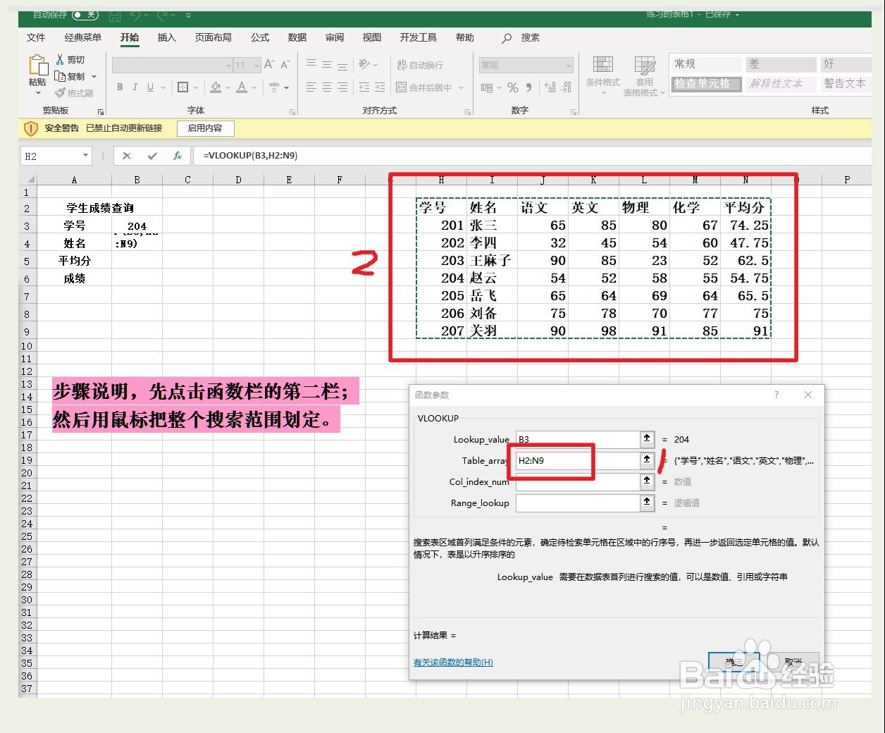Viewport: 885px width, 733px height.
Task: Toggle the AutoSave (自动保存) switch
Action: 84,16
